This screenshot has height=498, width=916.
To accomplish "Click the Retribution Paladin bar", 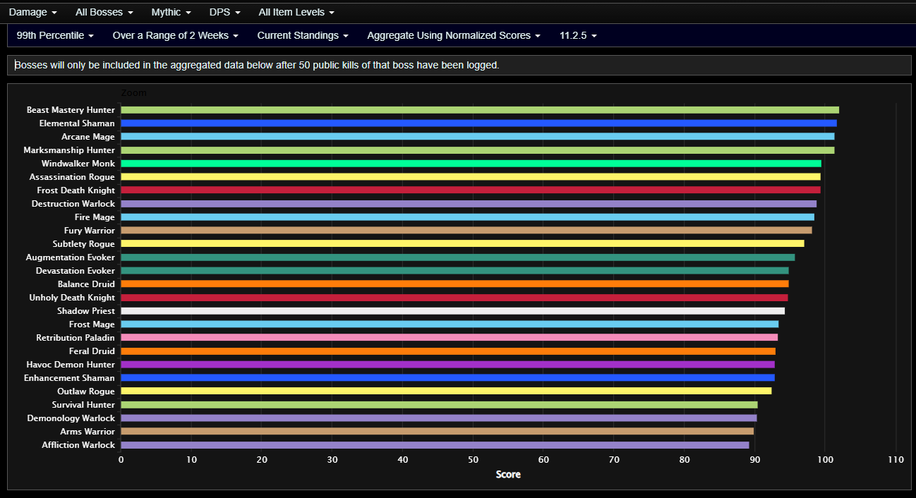I will 450,338.
